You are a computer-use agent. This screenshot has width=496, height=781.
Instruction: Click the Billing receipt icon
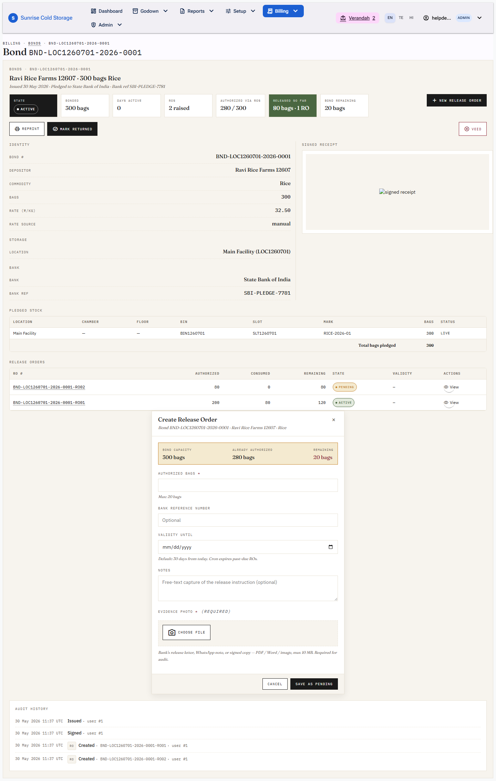270,11
